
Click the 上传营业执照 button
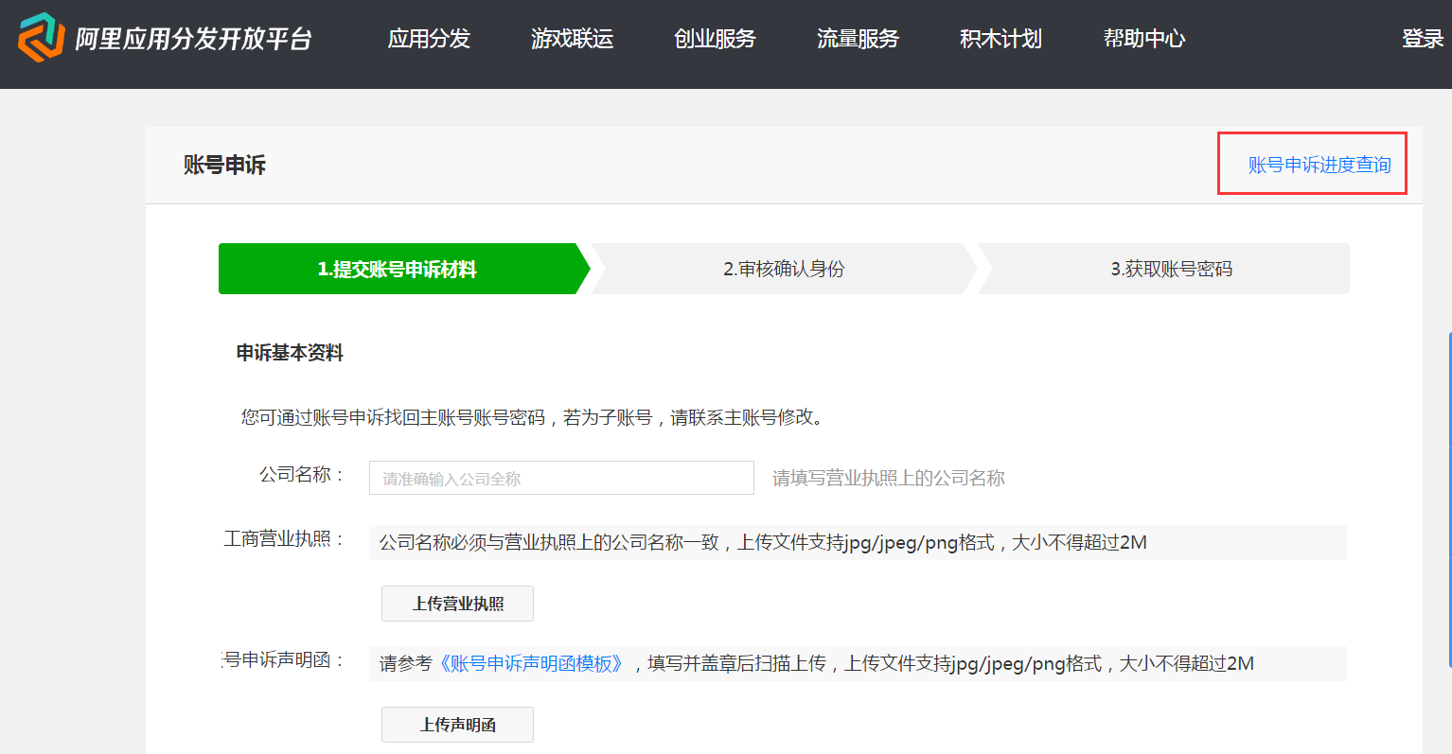457,604
